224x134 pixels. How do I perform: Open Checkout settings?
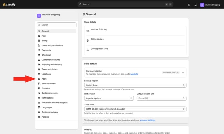pyautogui.click(x=57, y=55)
